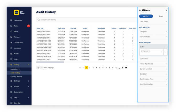This screenshot has width=176, height=112.
Task: Click the Connections people icon
Action: click(x=11, y=42)
